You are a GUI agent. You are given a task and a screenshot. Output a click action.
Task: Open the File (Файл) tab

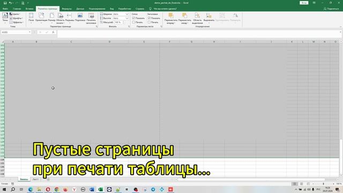pos(5,9)
